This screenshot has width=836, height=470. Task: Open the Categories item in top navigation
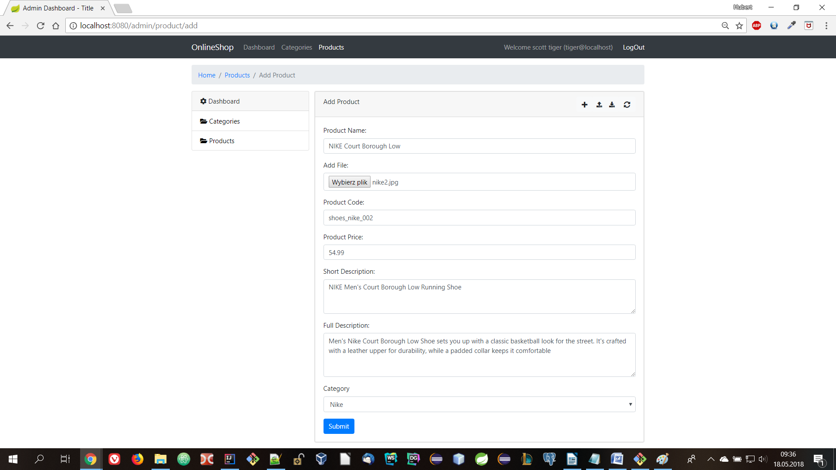coord(297,47)
